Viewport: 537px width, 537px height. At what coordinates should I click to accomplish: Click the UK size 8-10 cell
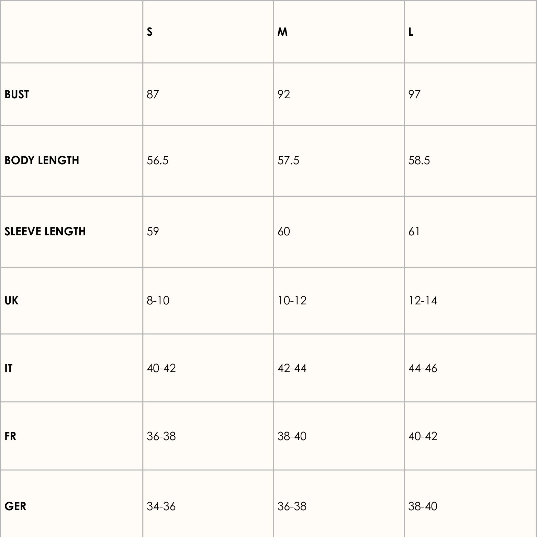coord(158,301)
